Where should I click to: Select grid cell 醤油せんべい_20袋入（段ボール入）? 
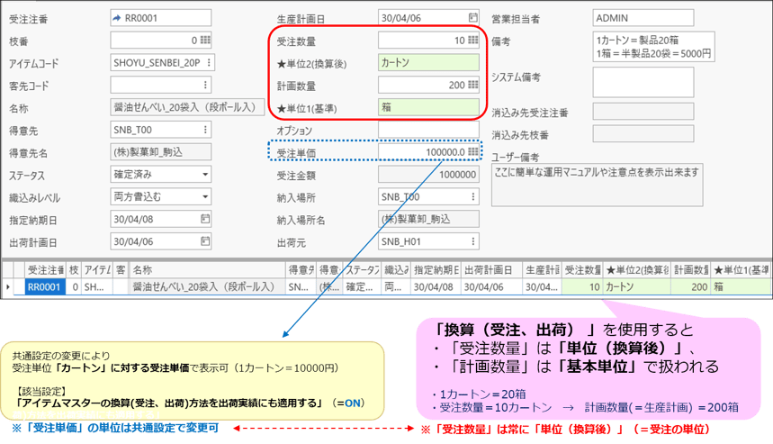208,286
